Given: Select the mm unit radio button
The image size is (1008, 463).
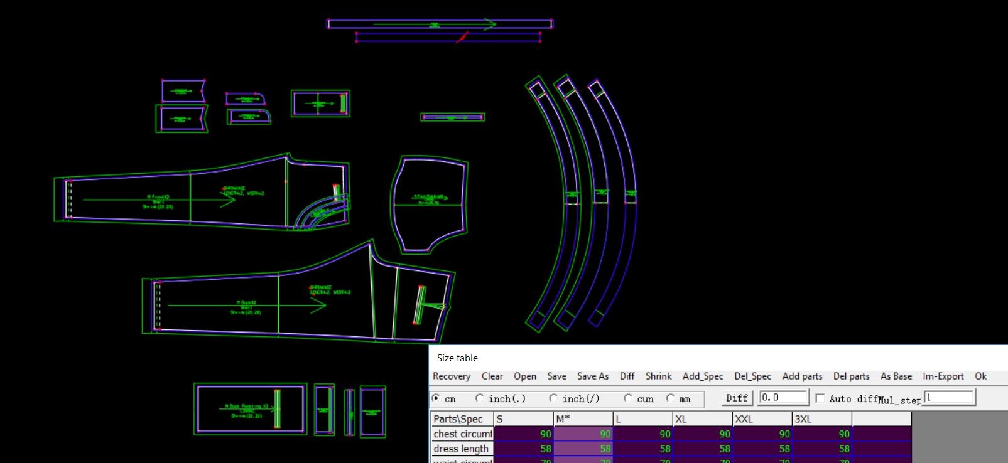Looking at the screenshot, I should pos(671,398).
